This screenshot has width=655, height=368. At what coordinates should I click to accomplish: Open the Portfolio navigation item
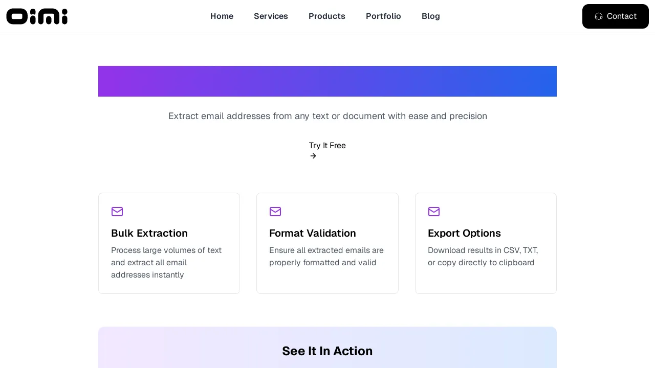pos(383,16)
